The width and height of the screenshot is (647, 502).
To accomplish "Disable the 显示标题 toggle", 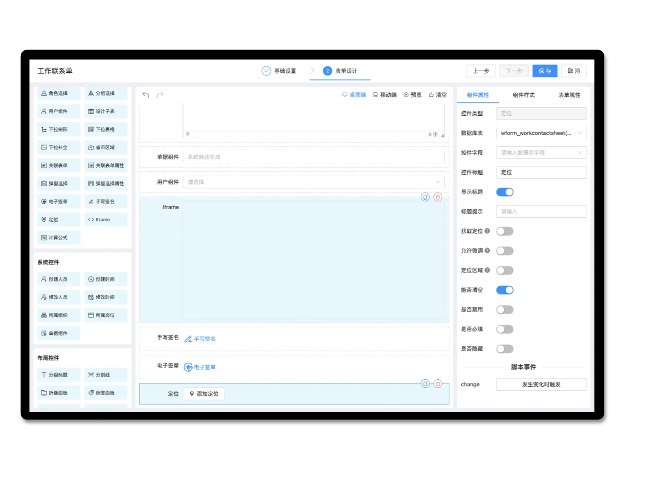I will pos(505,192).
